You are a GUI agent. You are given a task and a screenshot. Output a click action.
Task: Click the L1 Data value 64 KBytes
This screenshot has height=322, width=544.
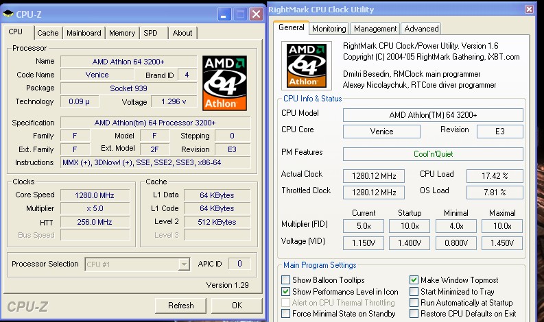pyautogui.click(x=217, y=195)
